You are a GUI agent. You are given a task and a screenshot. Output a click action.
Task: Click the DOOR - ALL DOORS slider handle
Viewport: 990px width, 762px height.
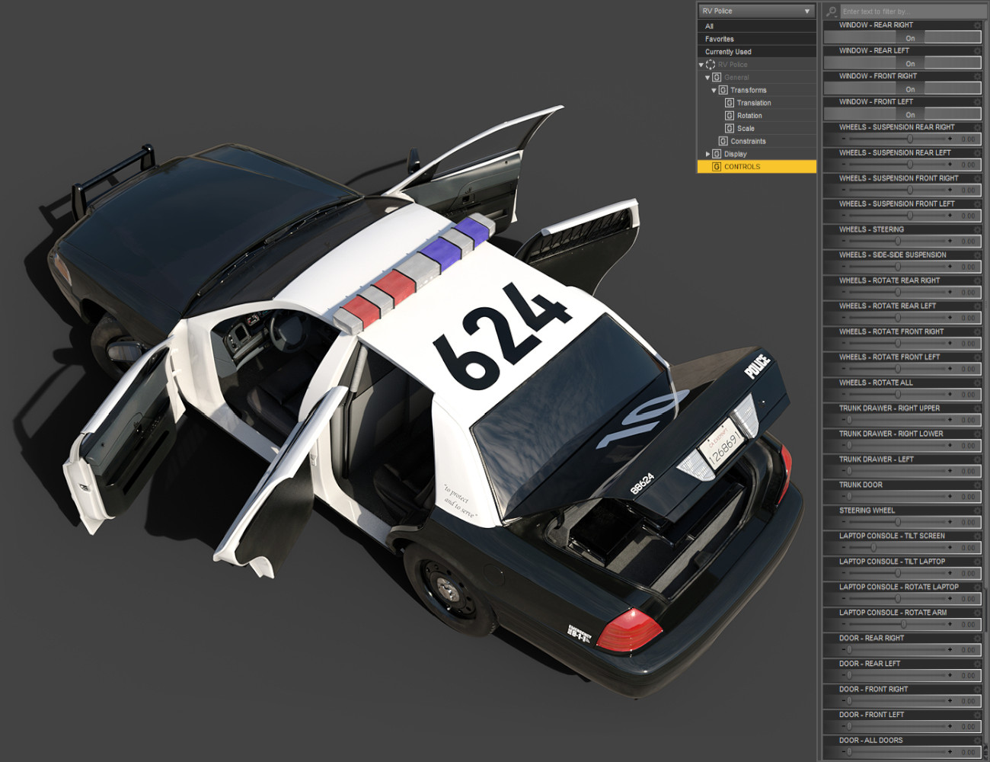(x=849, y=751)
